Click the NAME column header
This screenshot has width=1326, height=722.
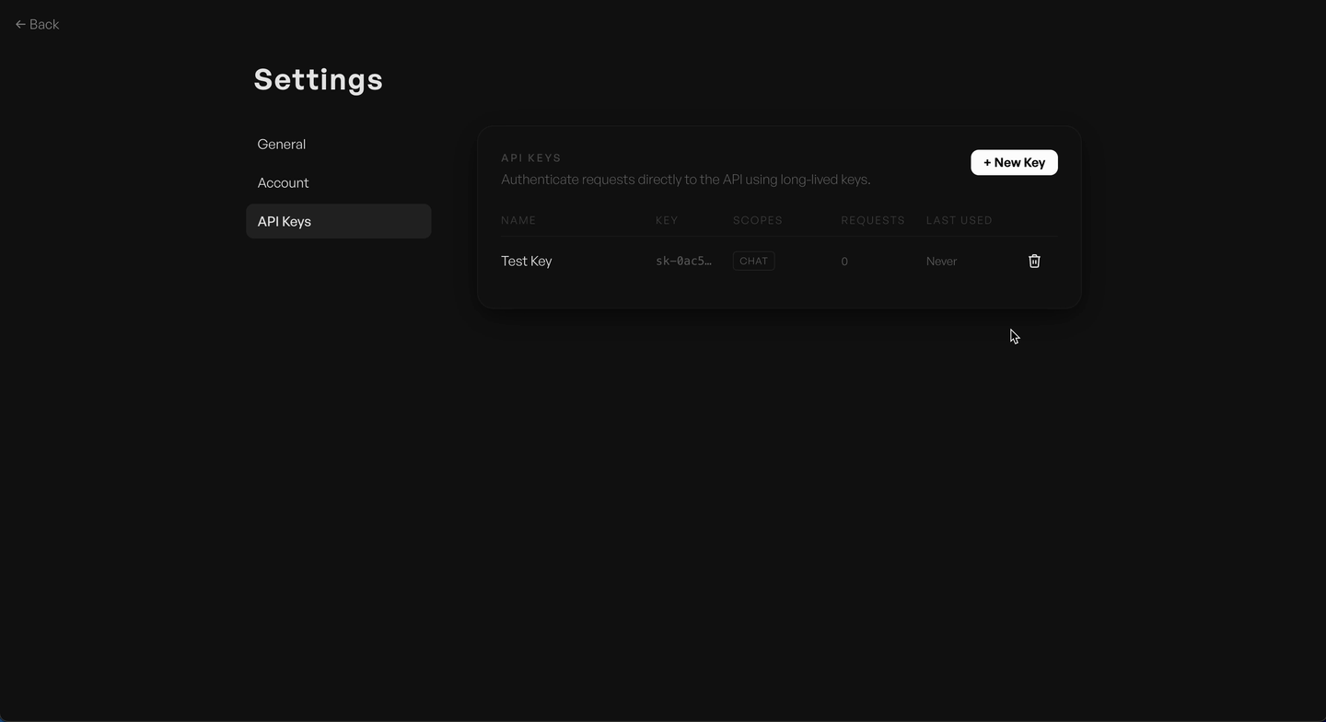coord(518,220)
